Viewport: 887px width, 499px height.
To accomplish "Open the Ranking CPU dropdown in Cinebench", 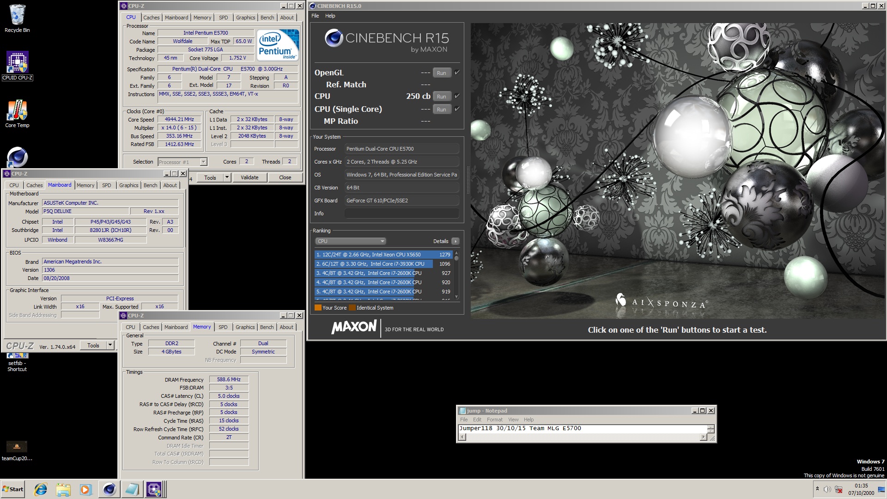I will point(350,241).
